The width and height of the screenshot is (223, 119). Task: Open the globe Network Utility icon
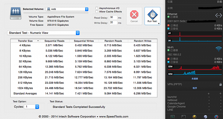tap(205, 117)
